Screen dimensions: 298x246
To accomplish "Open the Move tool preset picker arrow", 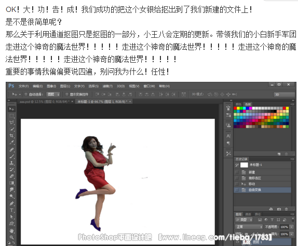I will point(20,94).
